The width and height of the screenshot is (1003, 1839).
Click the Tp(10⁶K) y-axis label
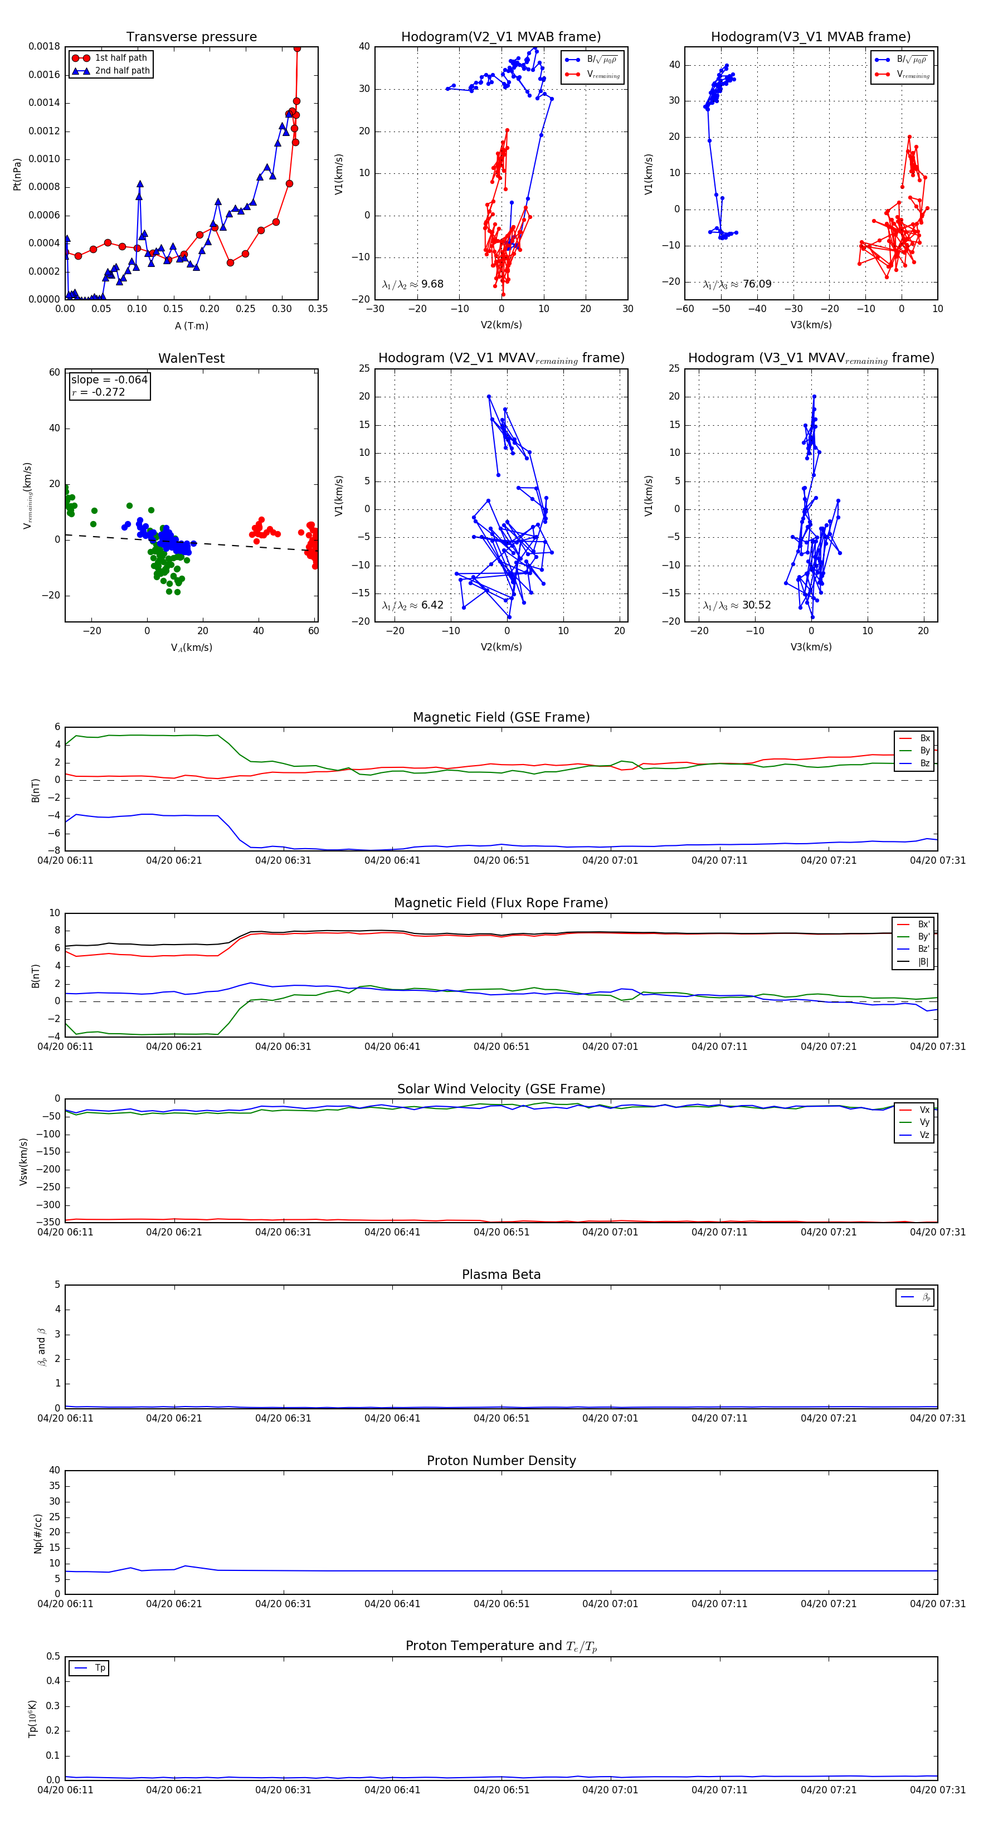click(x=32, y=1719)
